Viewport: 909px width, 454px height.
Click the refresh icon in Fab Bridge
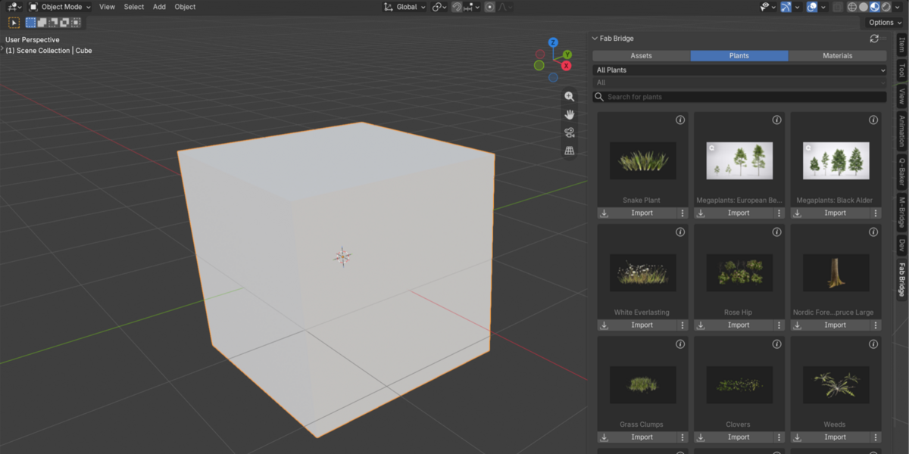click(x=874, y=39)
